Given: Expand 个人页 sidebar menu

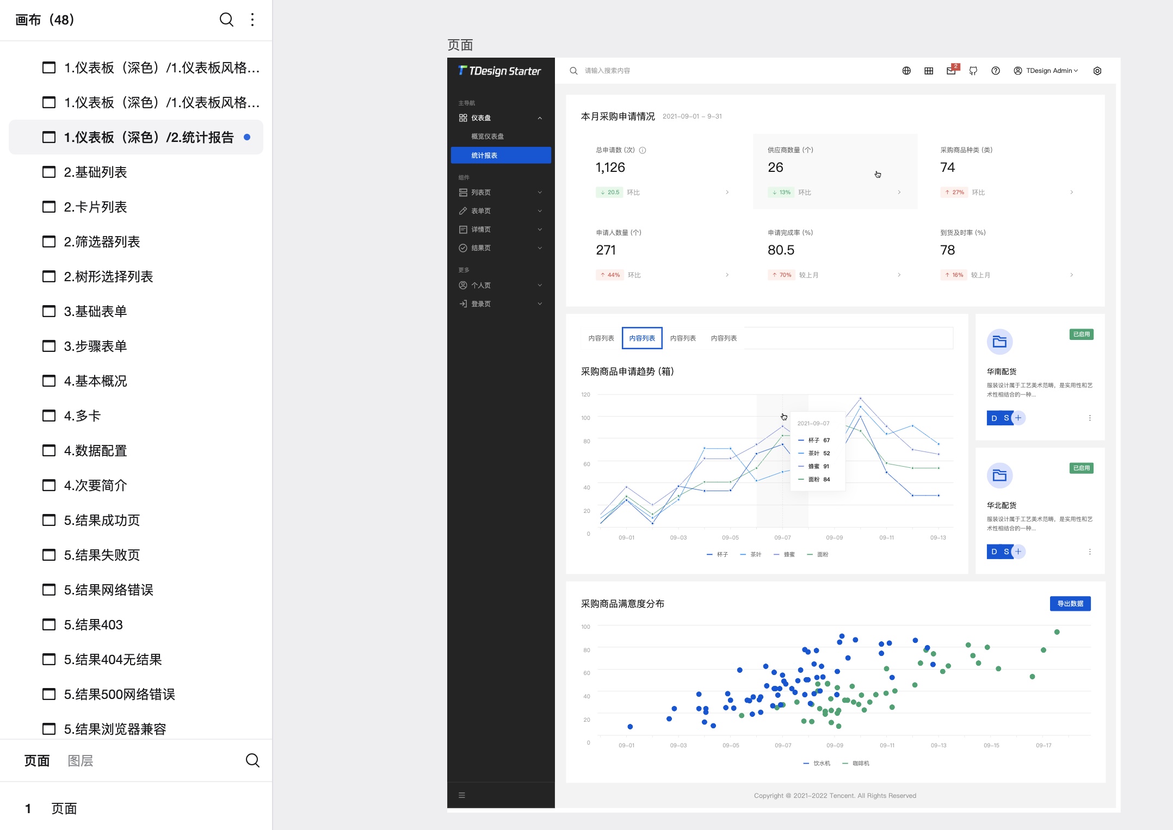Looking at the screenshot, I should pos(501,285).
